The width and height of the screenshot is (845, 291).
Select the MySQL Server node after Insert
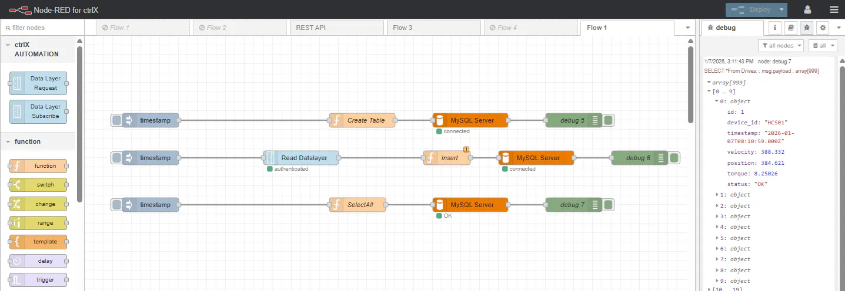[536, 158]
